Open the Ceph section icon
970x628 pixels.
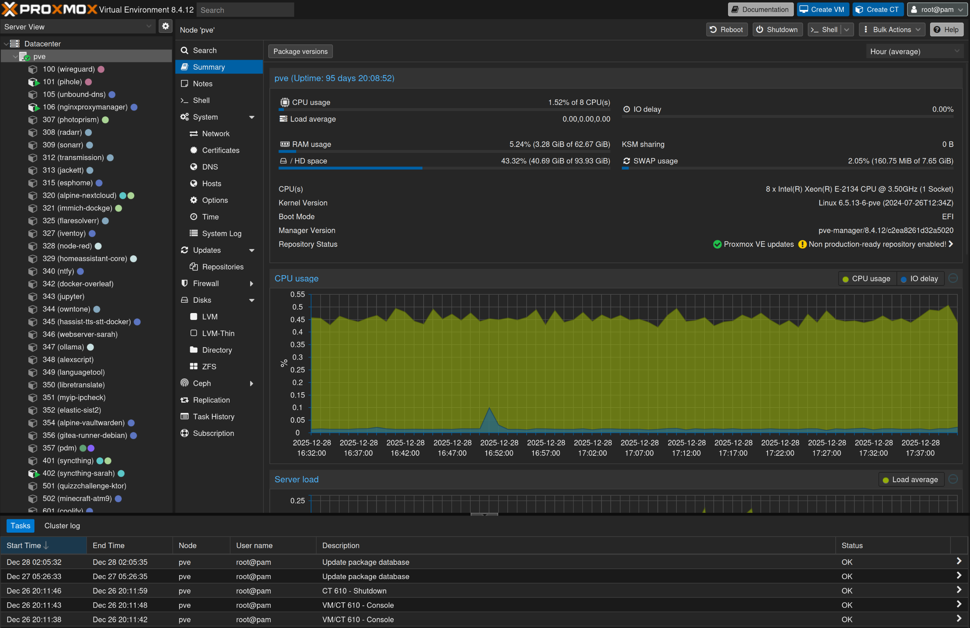[x=185, y=383]
